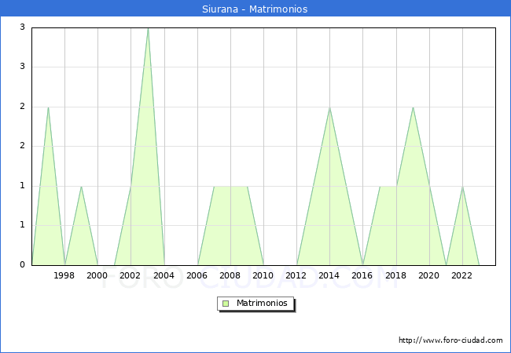Screen dimensions: 511x353
Task: Click the chart title Siurana - Matrimonios
Action: (x=256, y=9)
